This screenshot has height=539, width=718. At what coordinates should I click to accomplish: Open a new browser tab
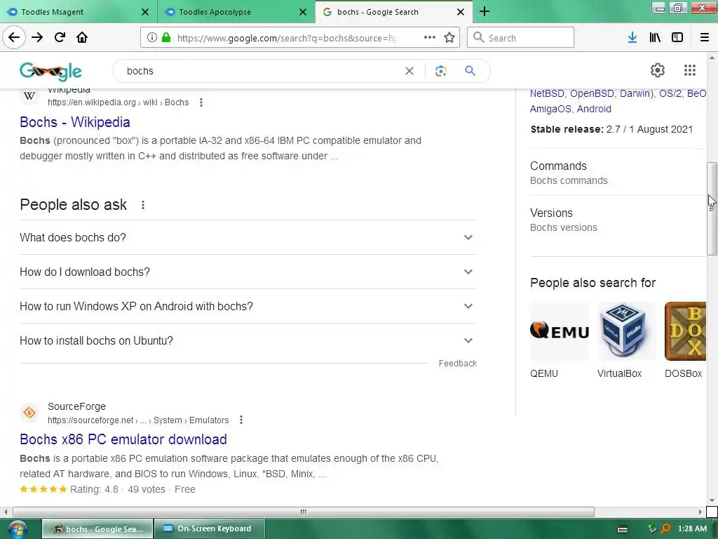tap(485, 12)
